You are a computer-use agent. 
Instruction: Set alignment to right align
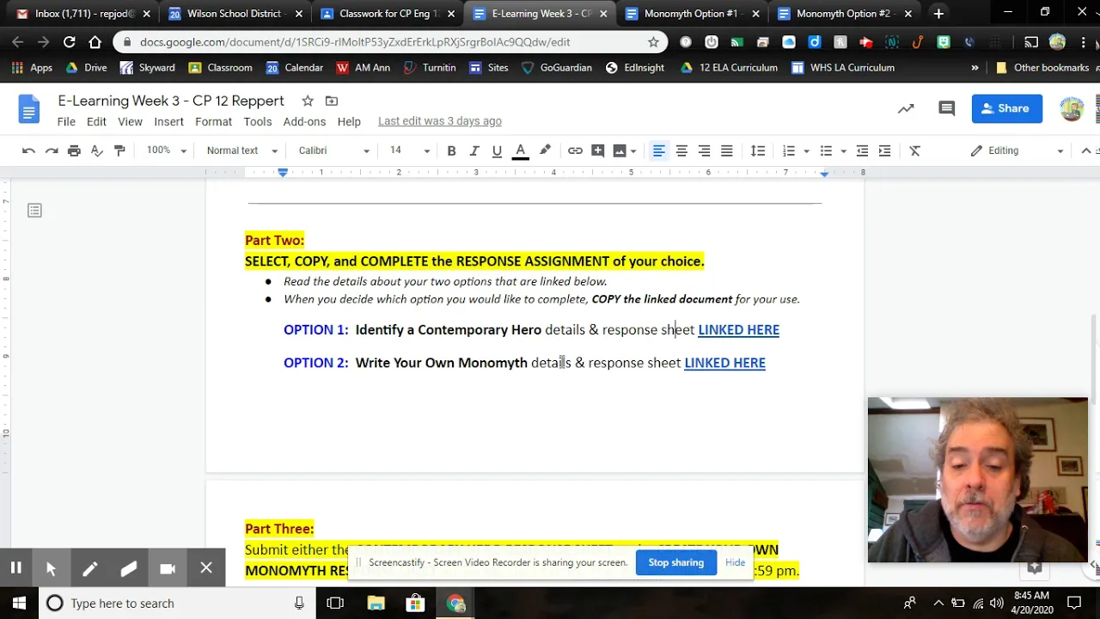click(x=704, y=150)
